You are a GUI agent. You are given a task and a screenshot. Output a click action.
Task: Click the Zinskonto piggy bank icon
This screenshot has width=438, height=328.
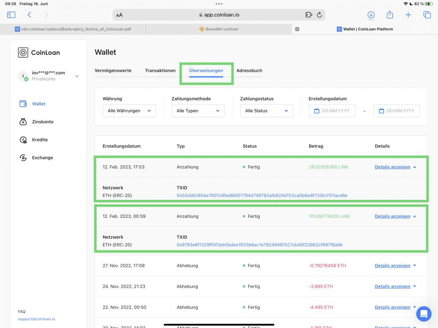pos(23,122)
